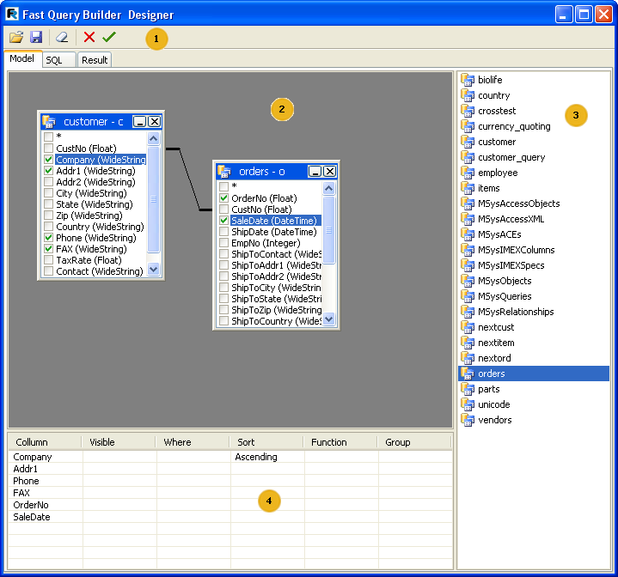Click the red X Cancel icon

pos(89,38)
